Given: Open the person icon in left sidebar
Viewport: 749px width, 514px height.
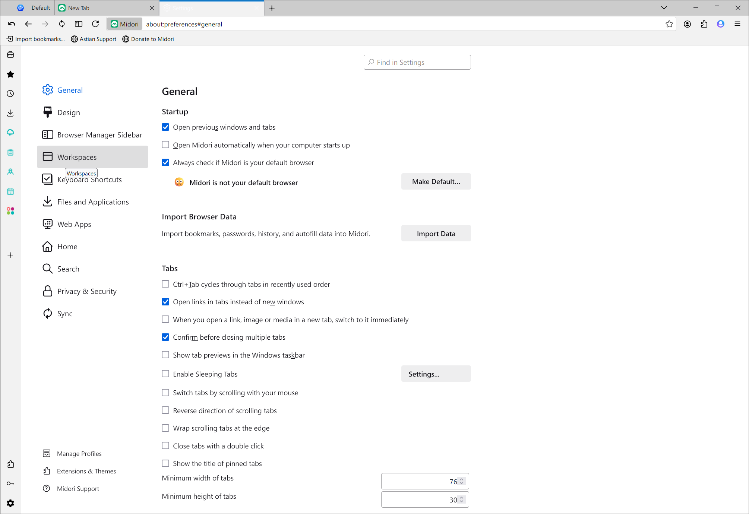Looking at the screenshot, I should coord(10,172).
